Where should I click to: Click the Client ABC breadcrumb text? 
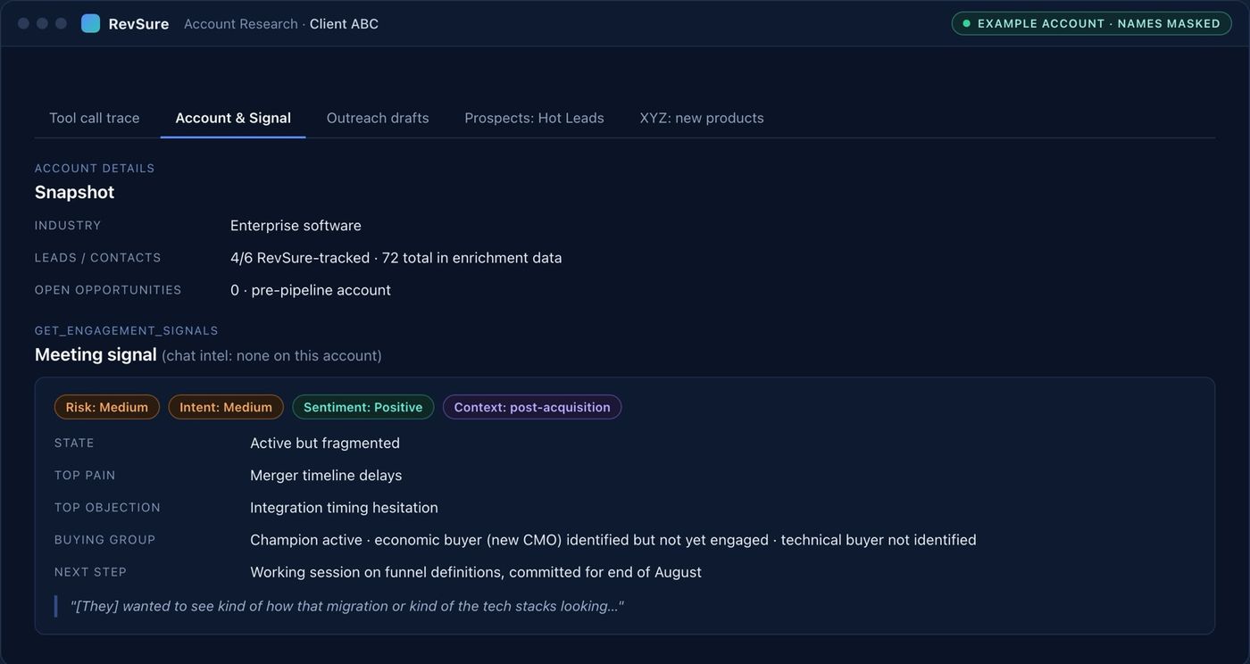click(344, 24)
